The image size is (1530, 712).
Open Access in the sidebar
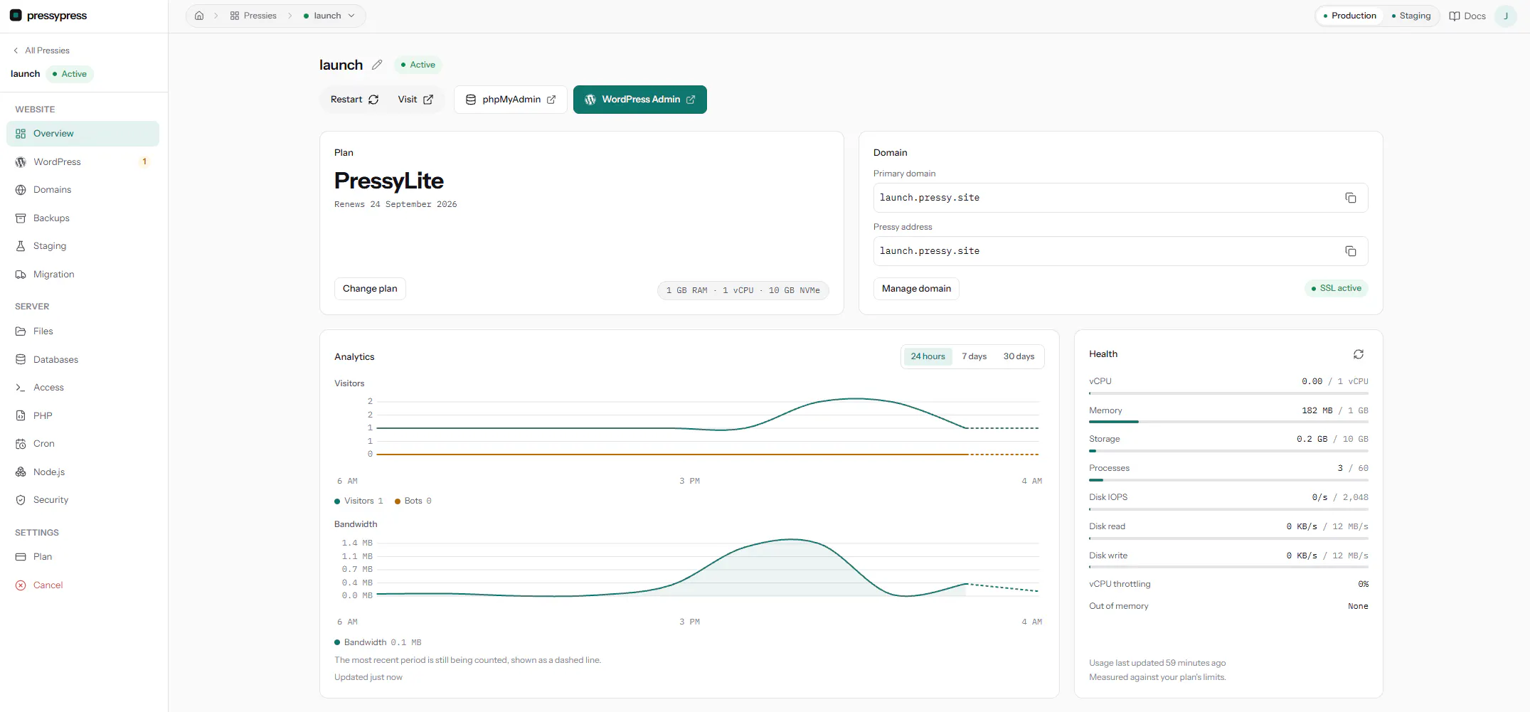point(83,388)
